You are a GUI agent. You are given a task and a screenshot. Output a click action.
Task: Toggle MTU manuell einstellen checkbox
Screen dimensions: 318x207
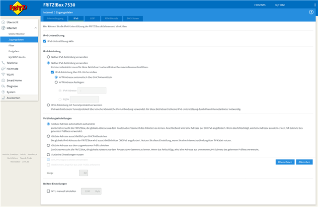click(48, 191)
